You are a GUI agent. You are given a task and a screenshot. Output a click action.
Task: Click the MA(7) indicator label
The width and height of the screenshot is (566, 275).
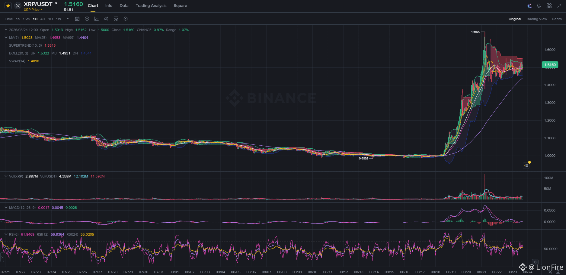(14, 38)
